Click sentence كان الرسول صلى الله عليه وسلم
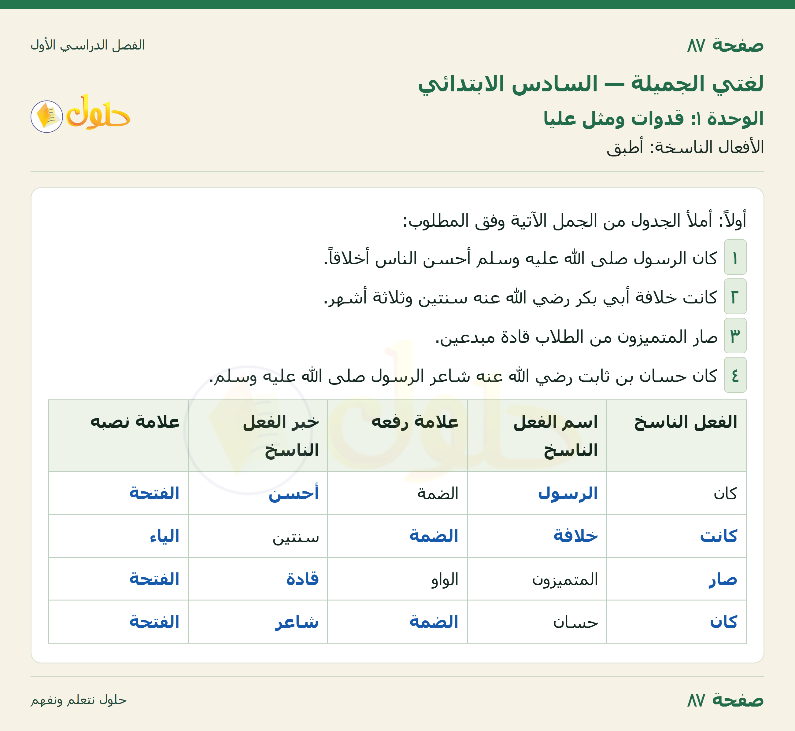This screenshot has height=731, width=795. [520, 258]
